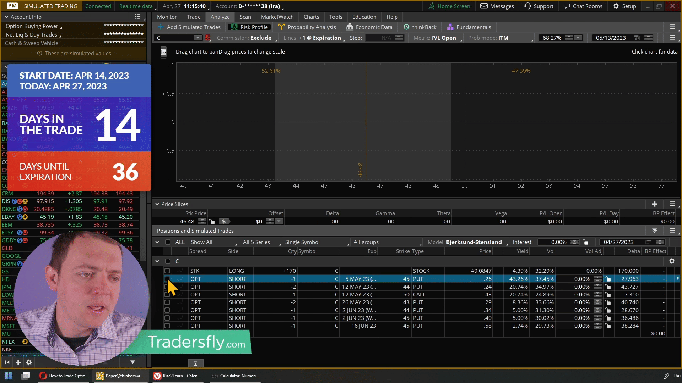Toggle checkbox for 2 JUN 23 44 PUT row
The width and height of the screenshot is (682, 383).
(167, 310)
